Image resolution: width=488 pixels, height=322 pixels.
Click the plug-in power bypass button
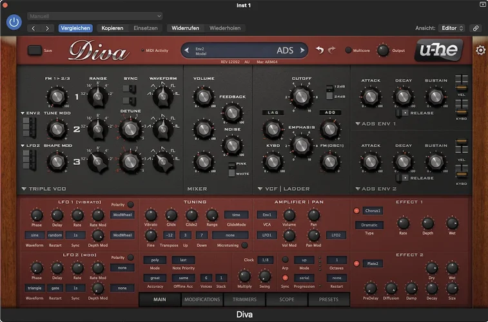pos(14,23)
